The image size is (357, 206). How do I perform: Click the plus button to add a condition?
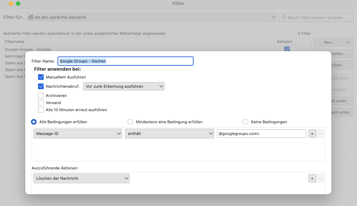click(x=312, y=134)
